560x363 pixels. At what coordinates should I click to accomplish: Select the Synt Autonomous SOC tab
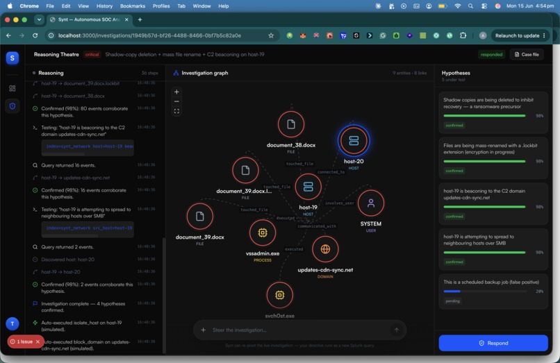point(90,19)
